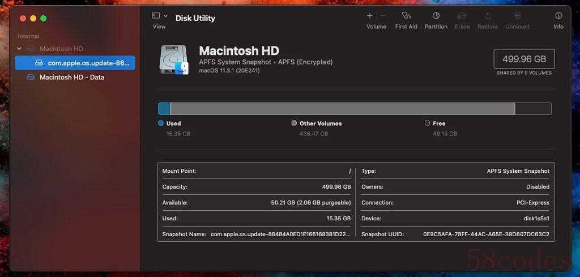This screenshot has width=580, height=277.
Task: Click the Snapshot UUID value
Action: pyautogui.click(x=486, y=234)
